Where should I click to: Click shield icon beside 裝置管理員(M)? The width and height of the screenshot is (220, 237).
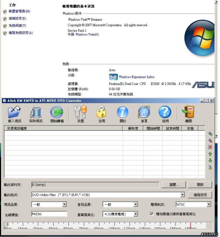tap(5, 12)
